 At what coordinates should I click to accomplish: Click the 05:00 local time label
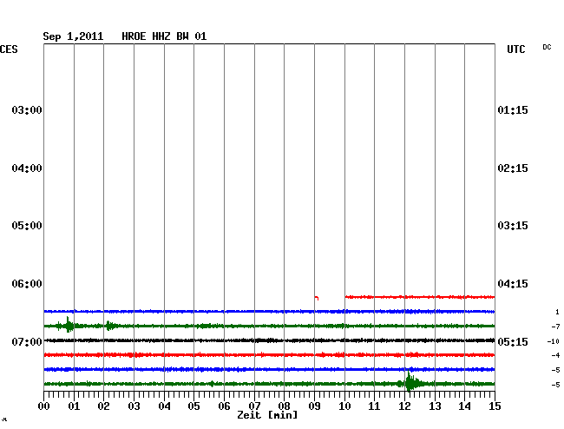tap(27, 226)
